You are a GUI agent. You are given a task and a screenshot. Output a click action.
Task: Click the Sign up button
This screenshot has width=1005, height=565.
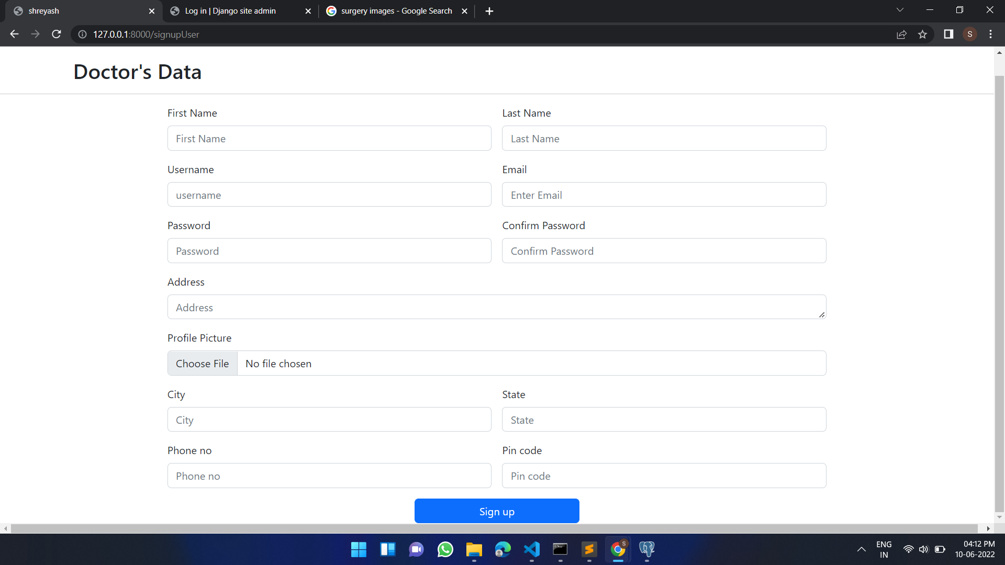click(496, 511)
